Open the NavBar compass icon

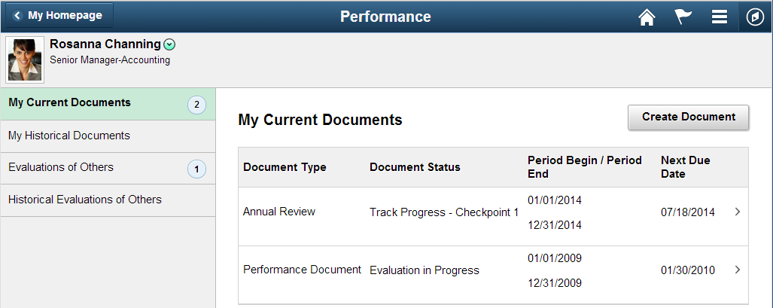pyautogui.click(x=755, y=17)
